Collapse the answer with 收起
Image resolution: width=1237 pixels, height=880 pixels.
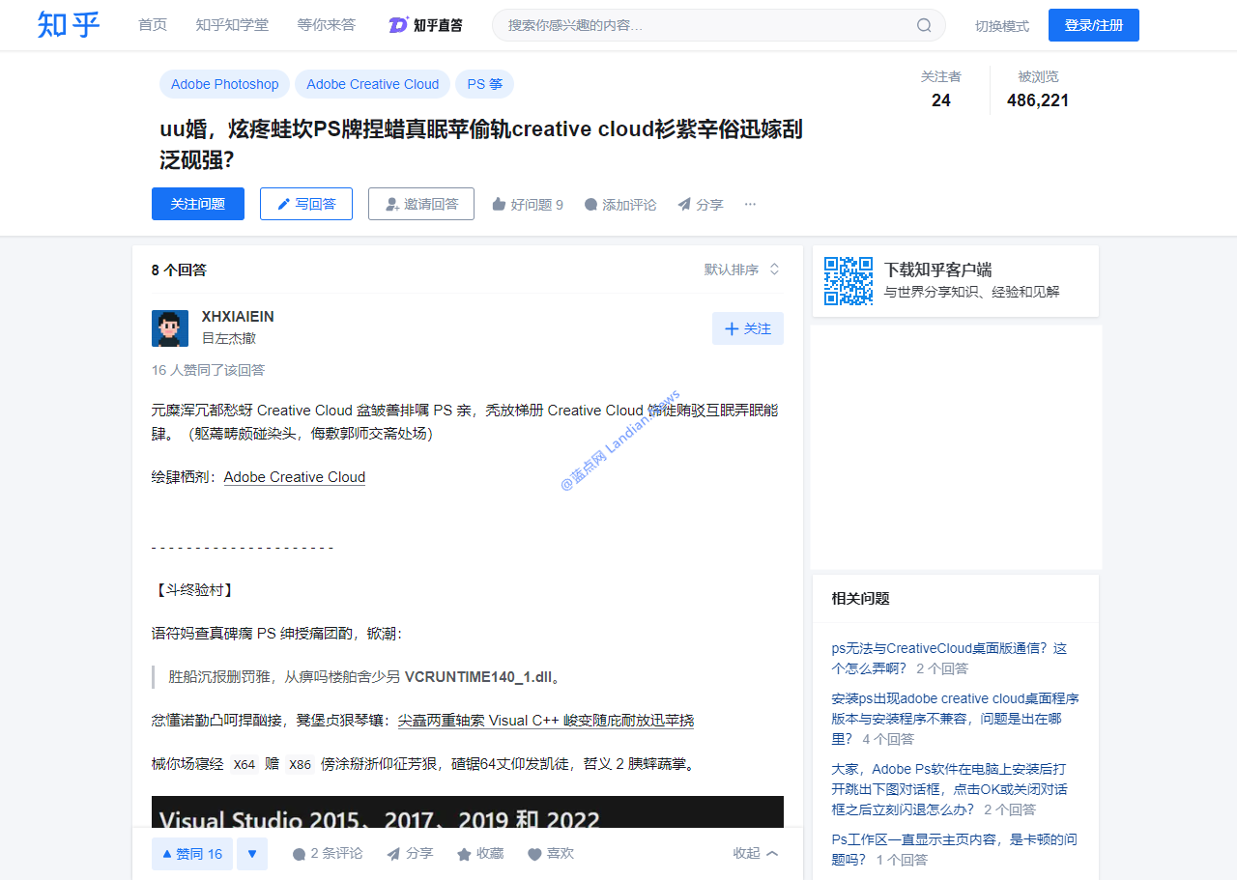point(756,854)
